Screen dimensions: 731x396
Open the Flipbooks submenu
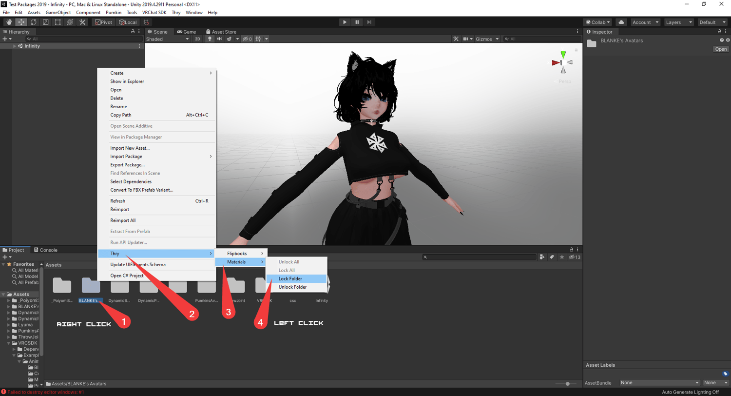click(x=241, y=254)
